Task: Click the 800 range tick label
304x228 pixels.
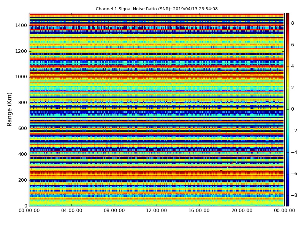Action: [x=22, y=103]
